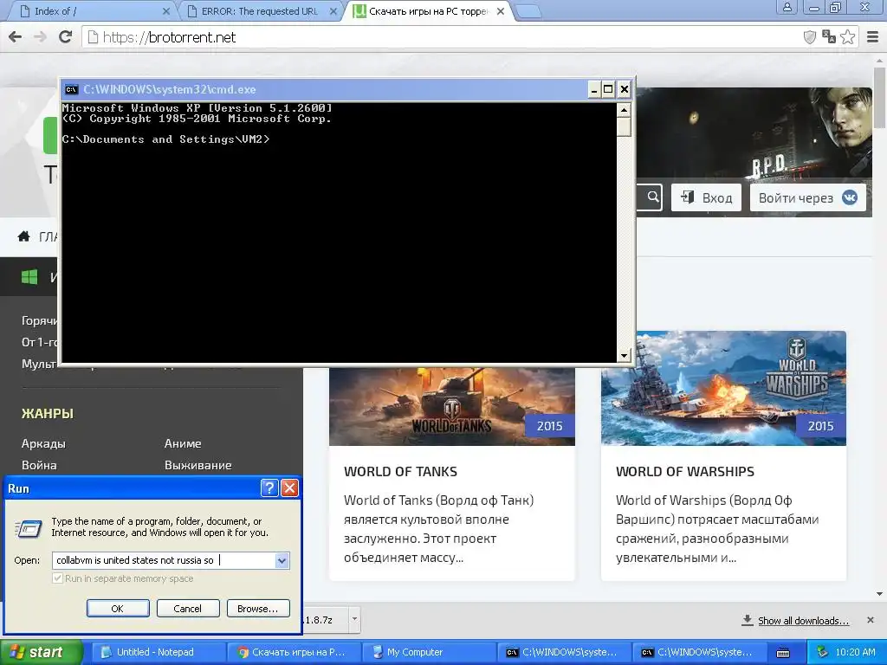Click the shield icon in address bar
Viewport: 887px width, 665px height.
tap(810, 37)
